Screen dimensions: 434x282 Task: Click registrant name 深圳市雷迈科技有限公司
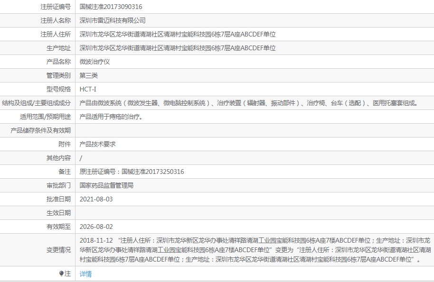113,20
